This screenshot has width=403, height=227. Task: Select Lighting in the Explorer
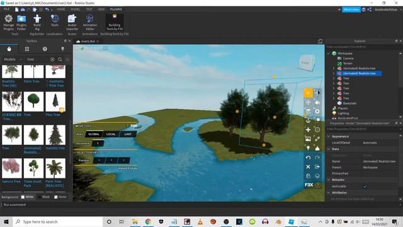pos(343,113)
